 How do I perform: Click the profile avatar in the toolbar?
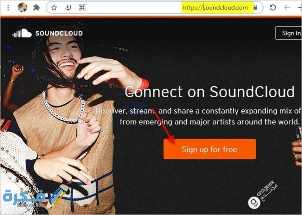pyautogui.click(x=22, y=8)
